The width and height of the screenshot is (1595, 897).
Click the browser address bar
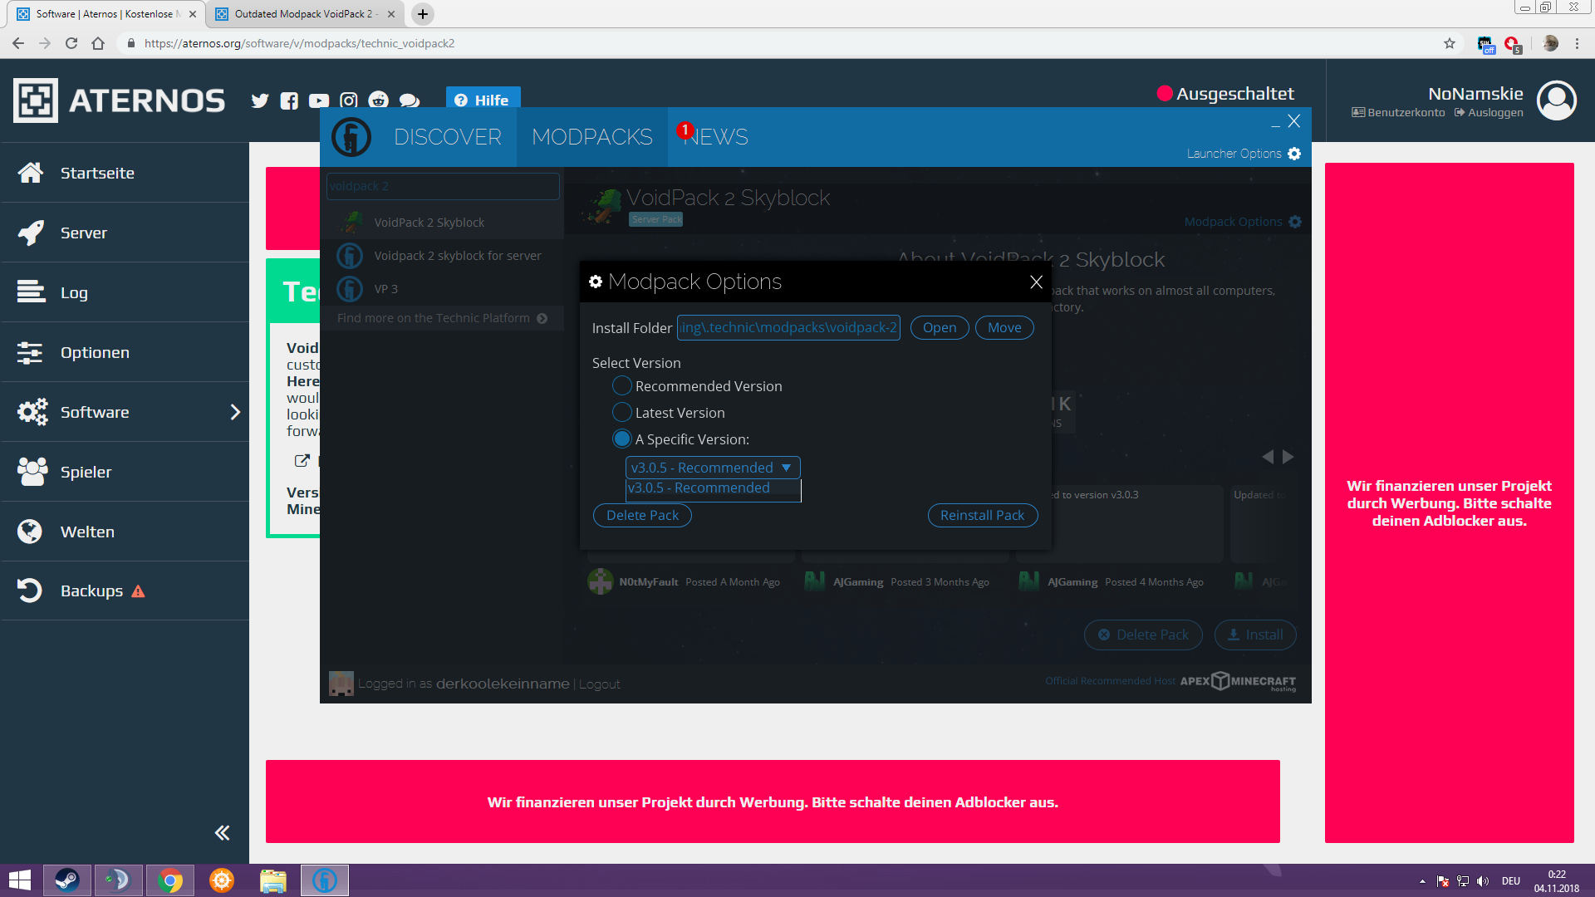tap(781, 43)
